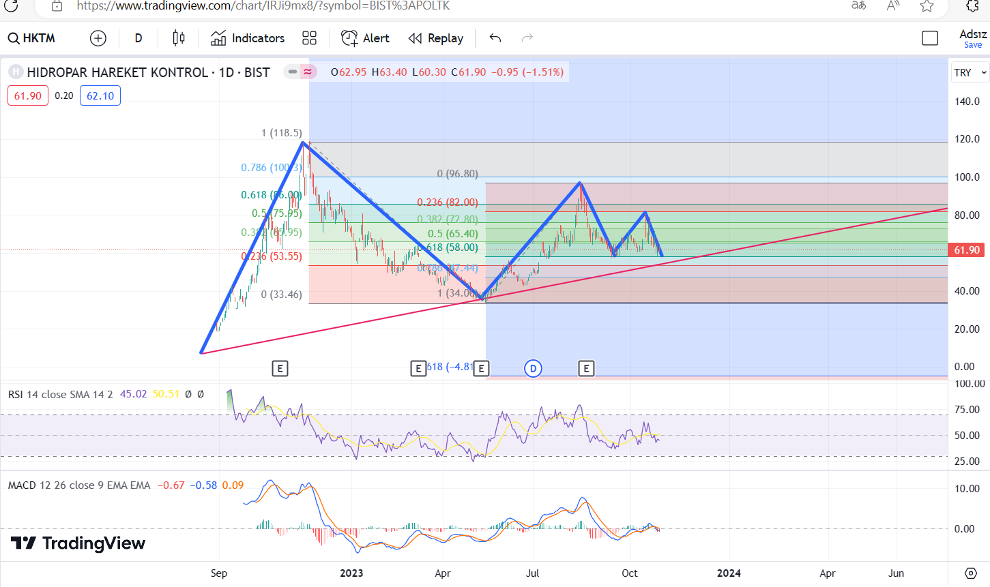
Task: Click the 1 (118.5) Fibonacci level label
Action: [281, 133]
